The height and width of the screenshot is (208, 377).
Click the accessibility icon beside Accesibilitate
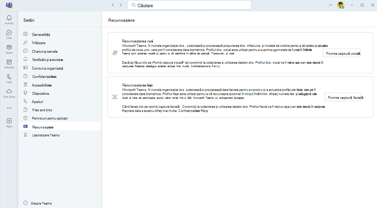(25, 85)
